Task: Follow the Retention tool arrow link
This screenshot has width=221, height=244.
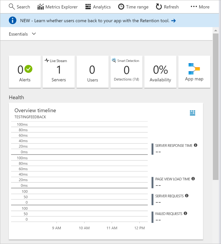Action: tap(173, 21)
